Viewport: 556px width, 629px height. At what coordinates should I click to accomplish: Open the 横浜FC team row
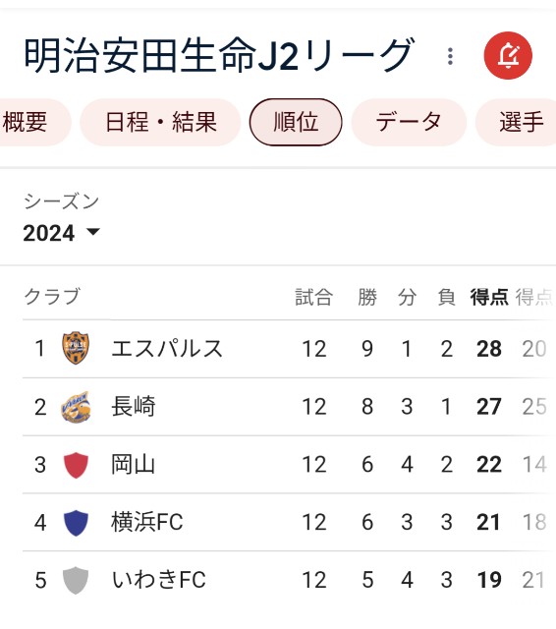pyautogui.click(x=287, y=522)
